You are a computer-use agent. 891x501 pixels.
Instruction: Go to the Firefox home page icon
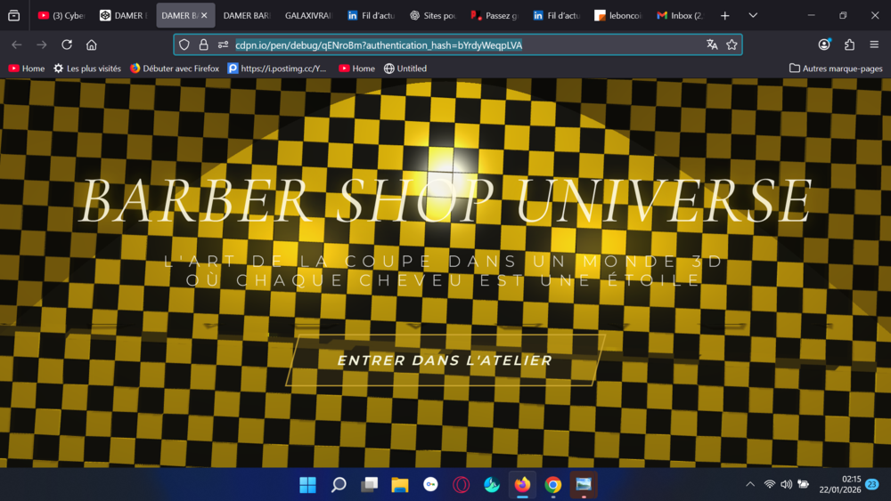92,44
